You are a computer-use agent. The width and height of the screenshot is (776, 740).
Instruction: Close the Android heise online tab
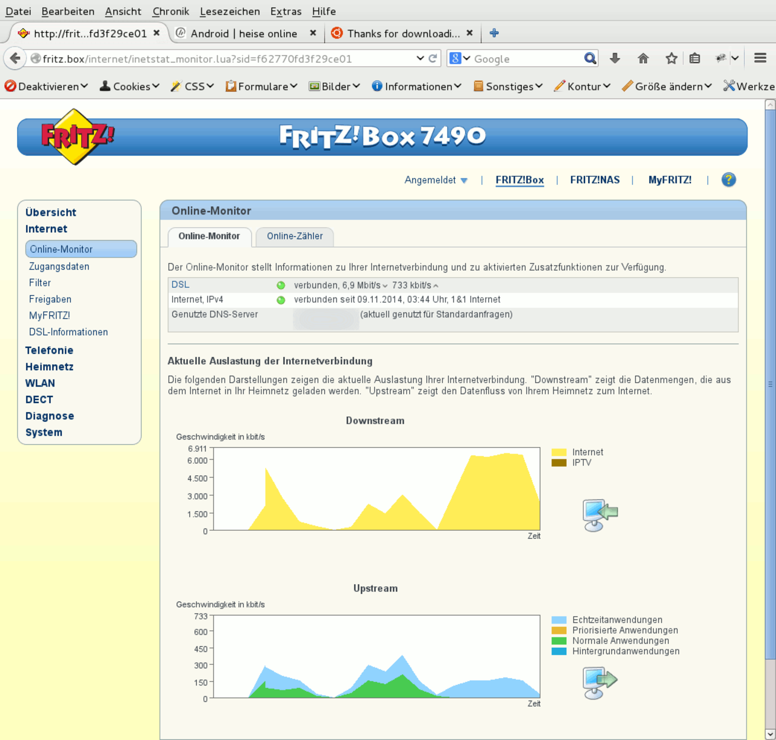point(313,33)
